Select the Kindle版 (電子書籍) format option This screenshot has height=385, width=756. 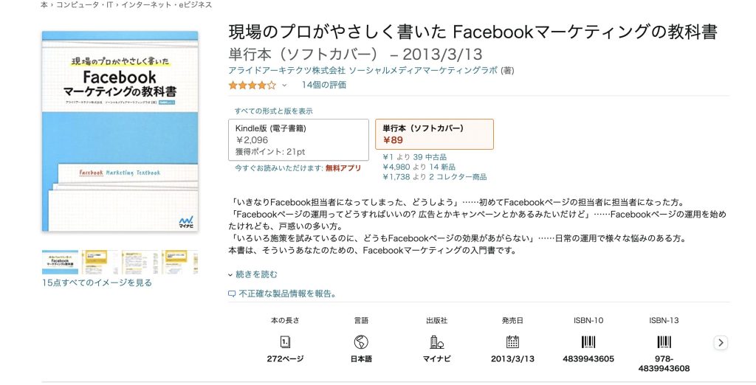[298, 139]
